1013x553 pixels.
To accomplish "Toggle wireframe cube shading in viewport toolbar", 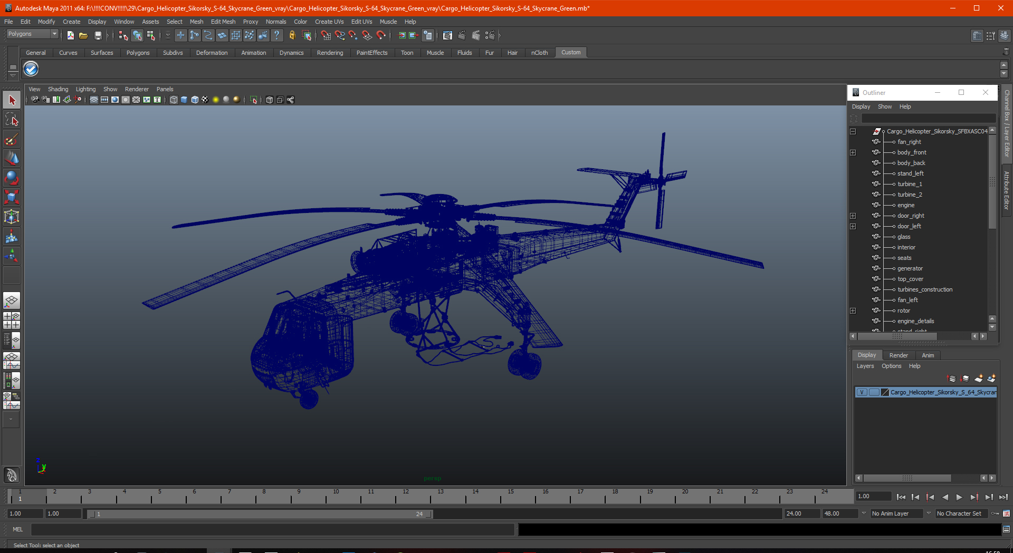I will (x=174, y=100).
